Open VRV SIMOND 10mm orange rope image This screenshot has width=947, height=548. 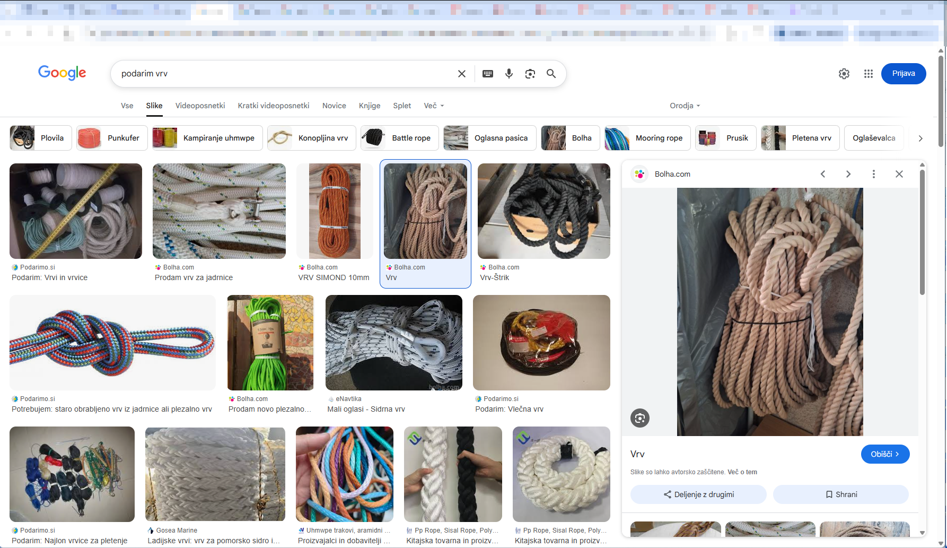click(x=335, y=211)
